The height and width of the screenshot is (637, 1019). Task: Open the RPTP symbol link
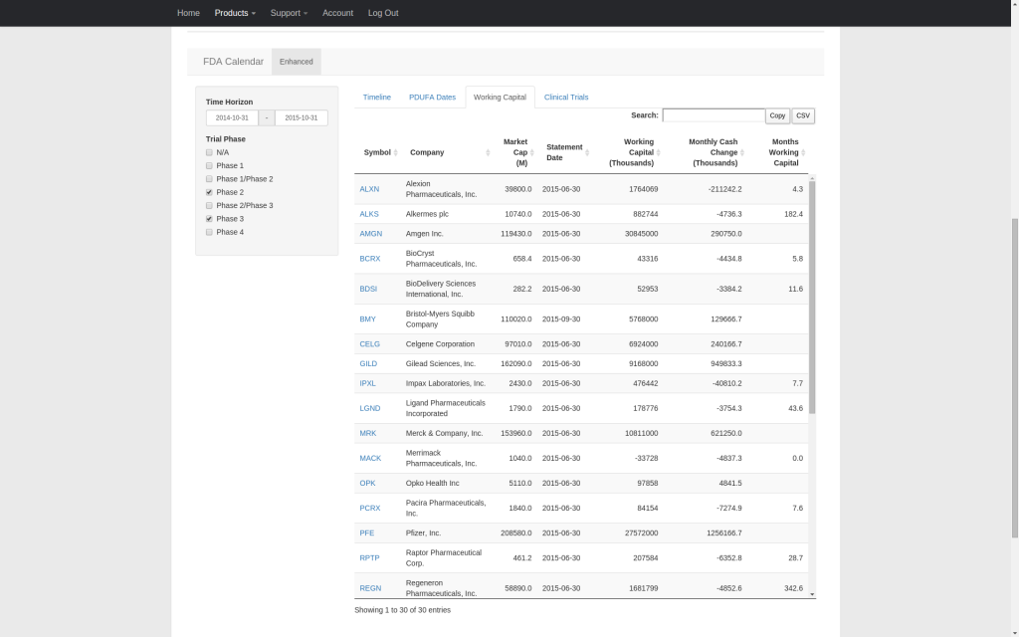tap(370, 557)
